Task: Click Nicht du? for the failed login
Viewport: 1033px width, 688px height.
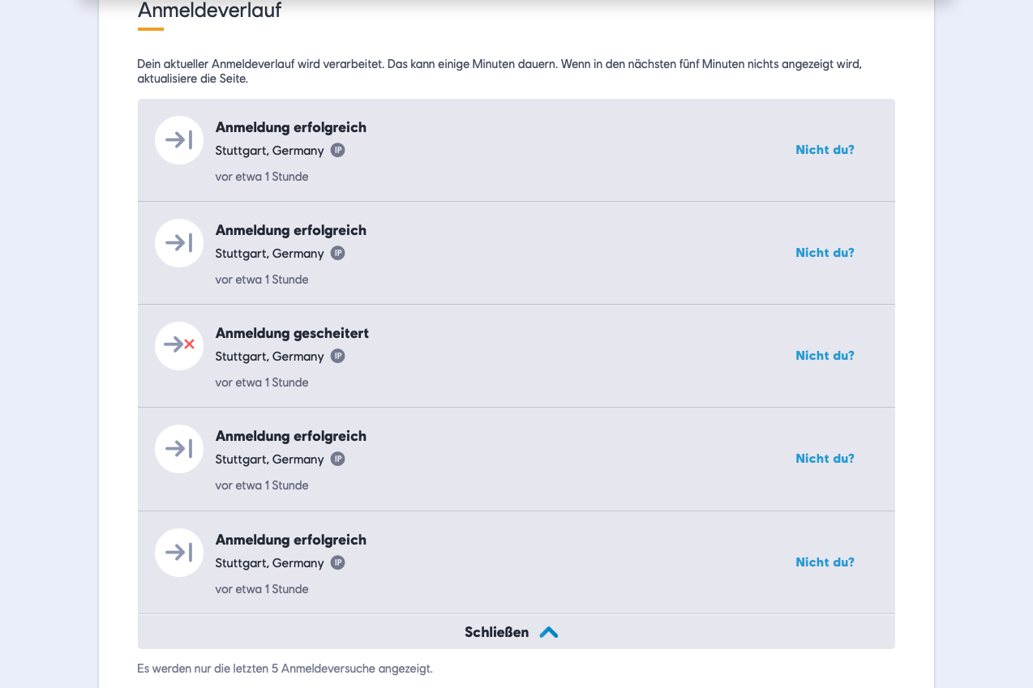Action: pyautogui.click(x=825, y=356)
